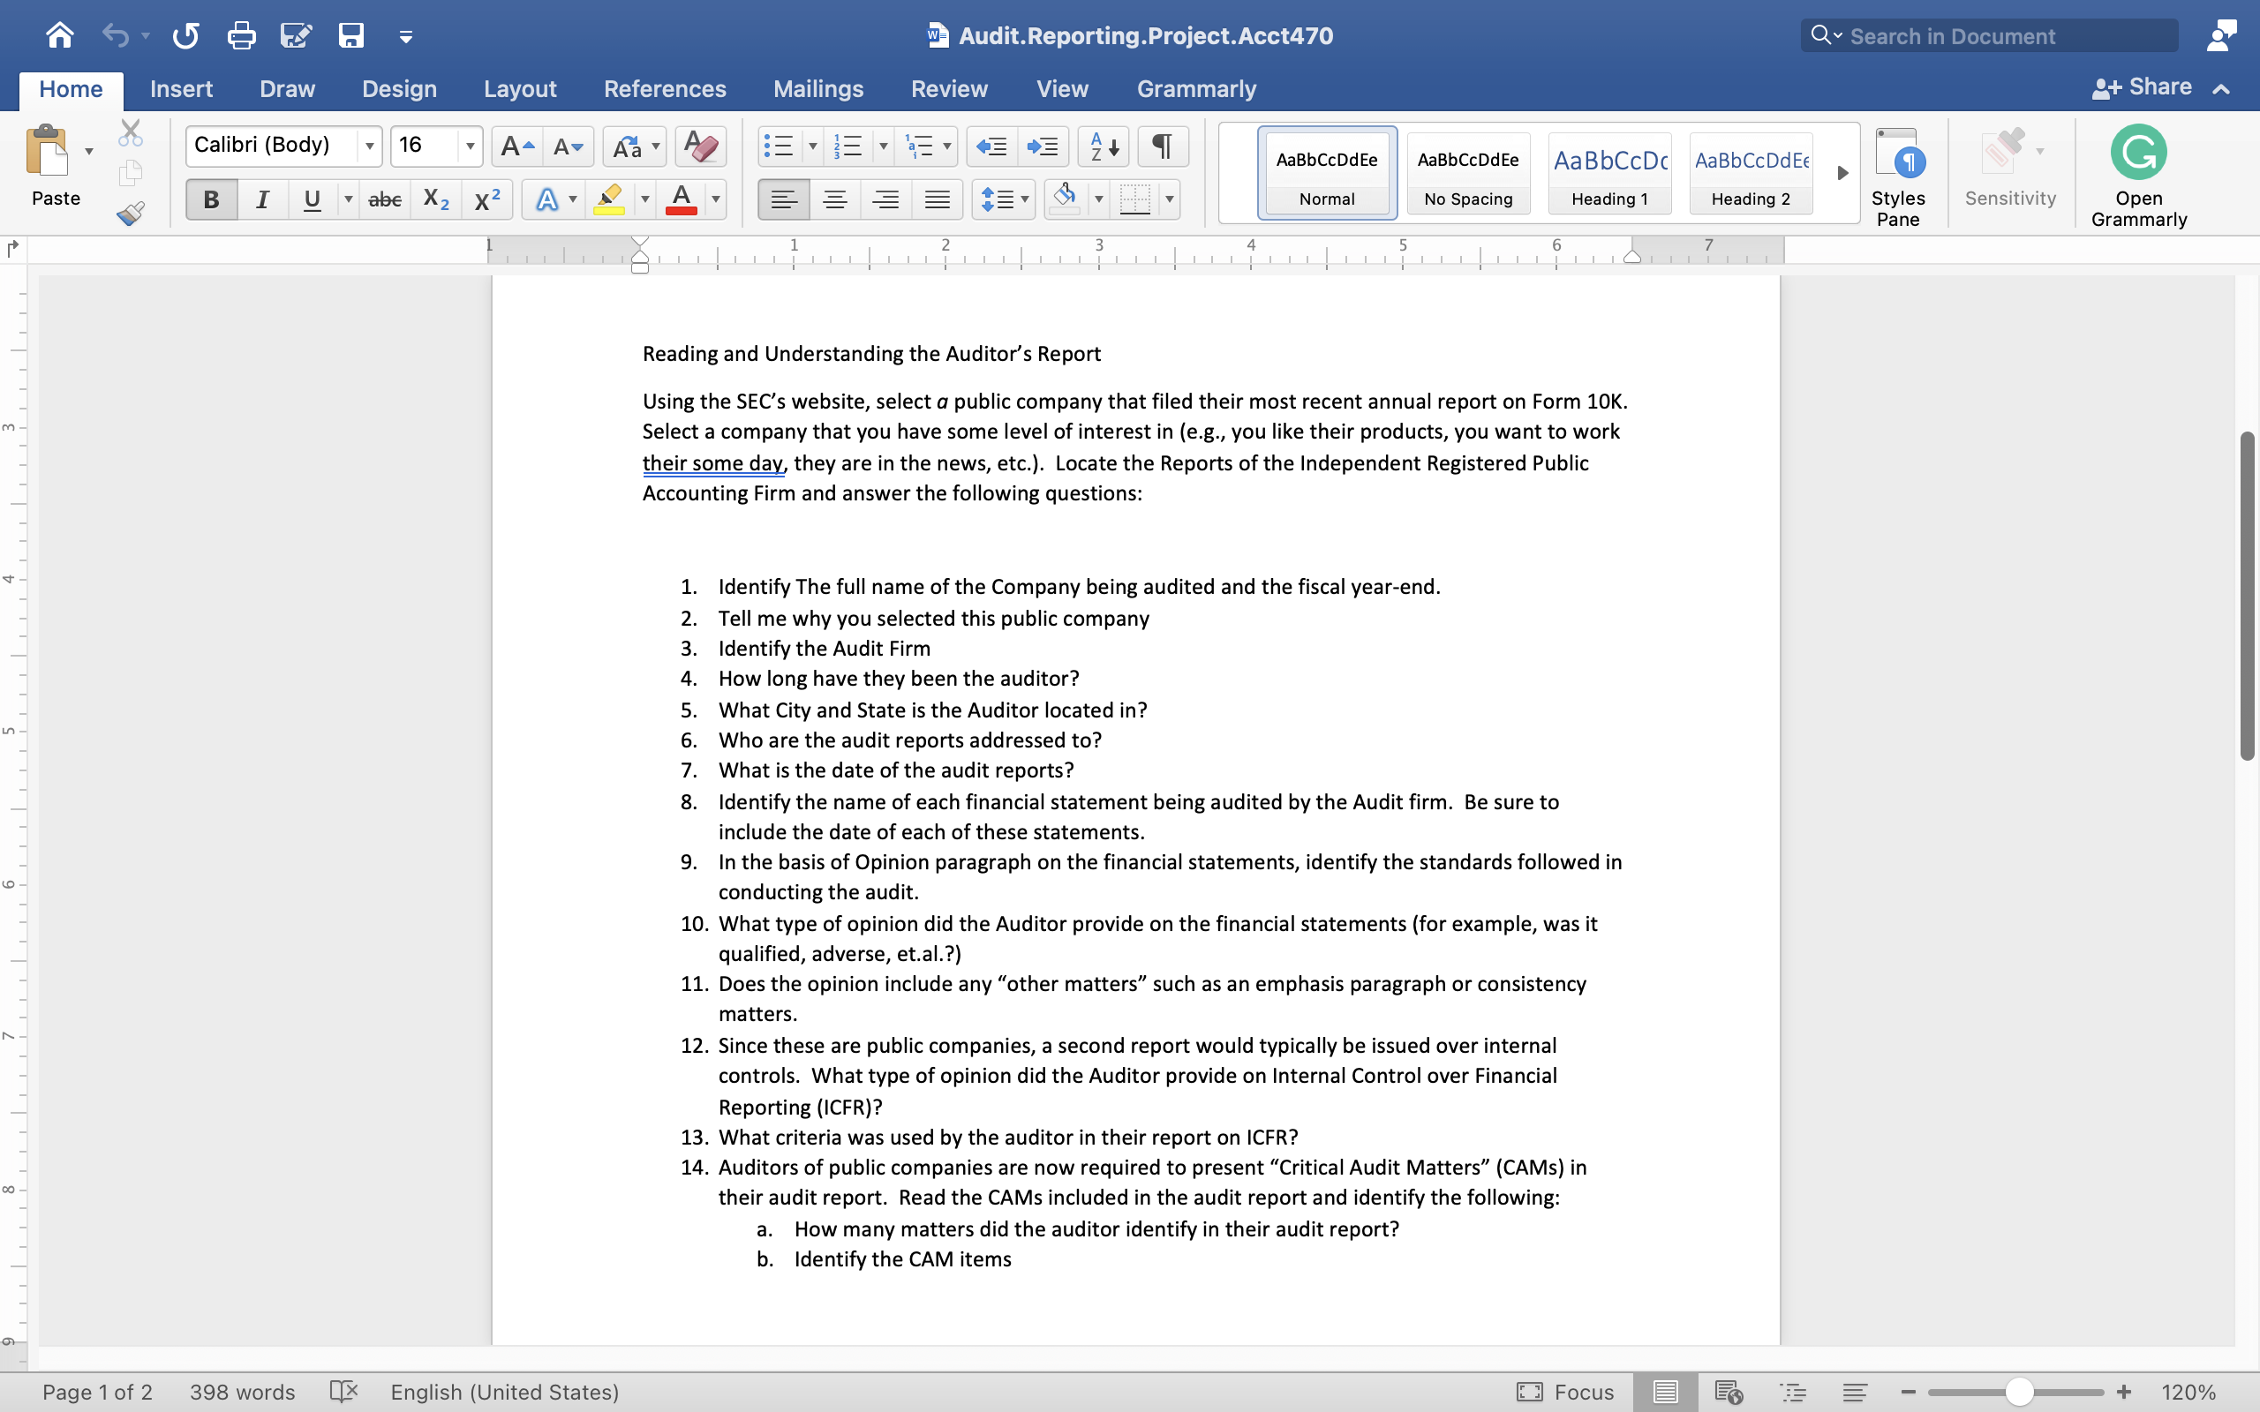Click the Open Grammarly icon
The image size is (2260, 1412).
pyautogui.click(x=2137, y=151)
